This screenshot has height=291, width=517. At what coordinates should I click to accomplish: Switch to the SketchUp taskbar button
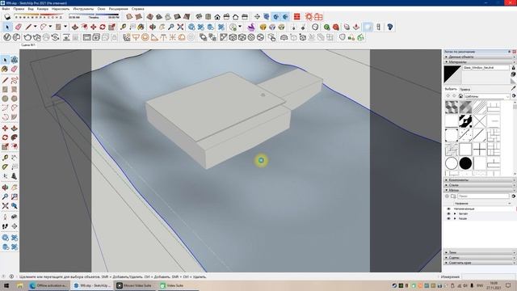93,285
